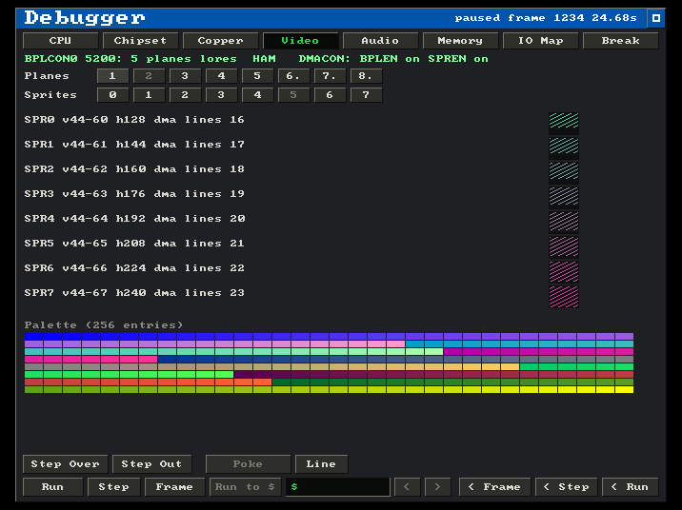The image size is (682, 510).
Task: Pick the first blue palette swatch
Action: pyautogui.click(x=33, y=336)
